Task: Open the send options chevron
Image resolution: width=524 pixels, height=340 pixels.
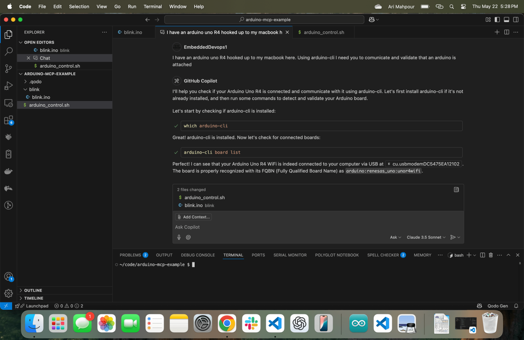Action: [x=459, y=237]
